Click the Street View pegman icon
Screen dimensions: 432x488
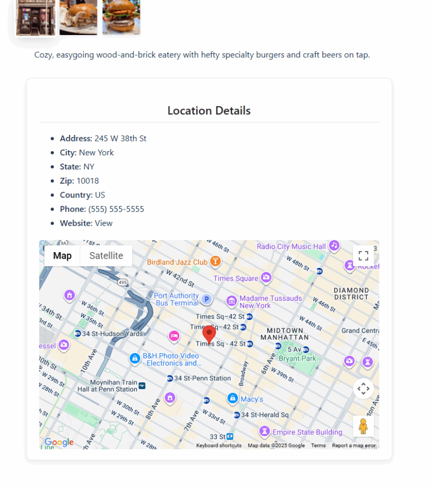pyautogui.click(x=363, y=426)
